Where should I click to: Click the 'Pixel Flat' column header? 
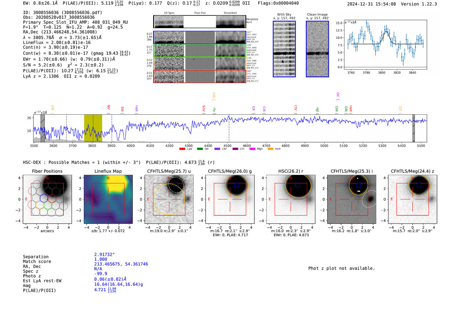(200, 13)
